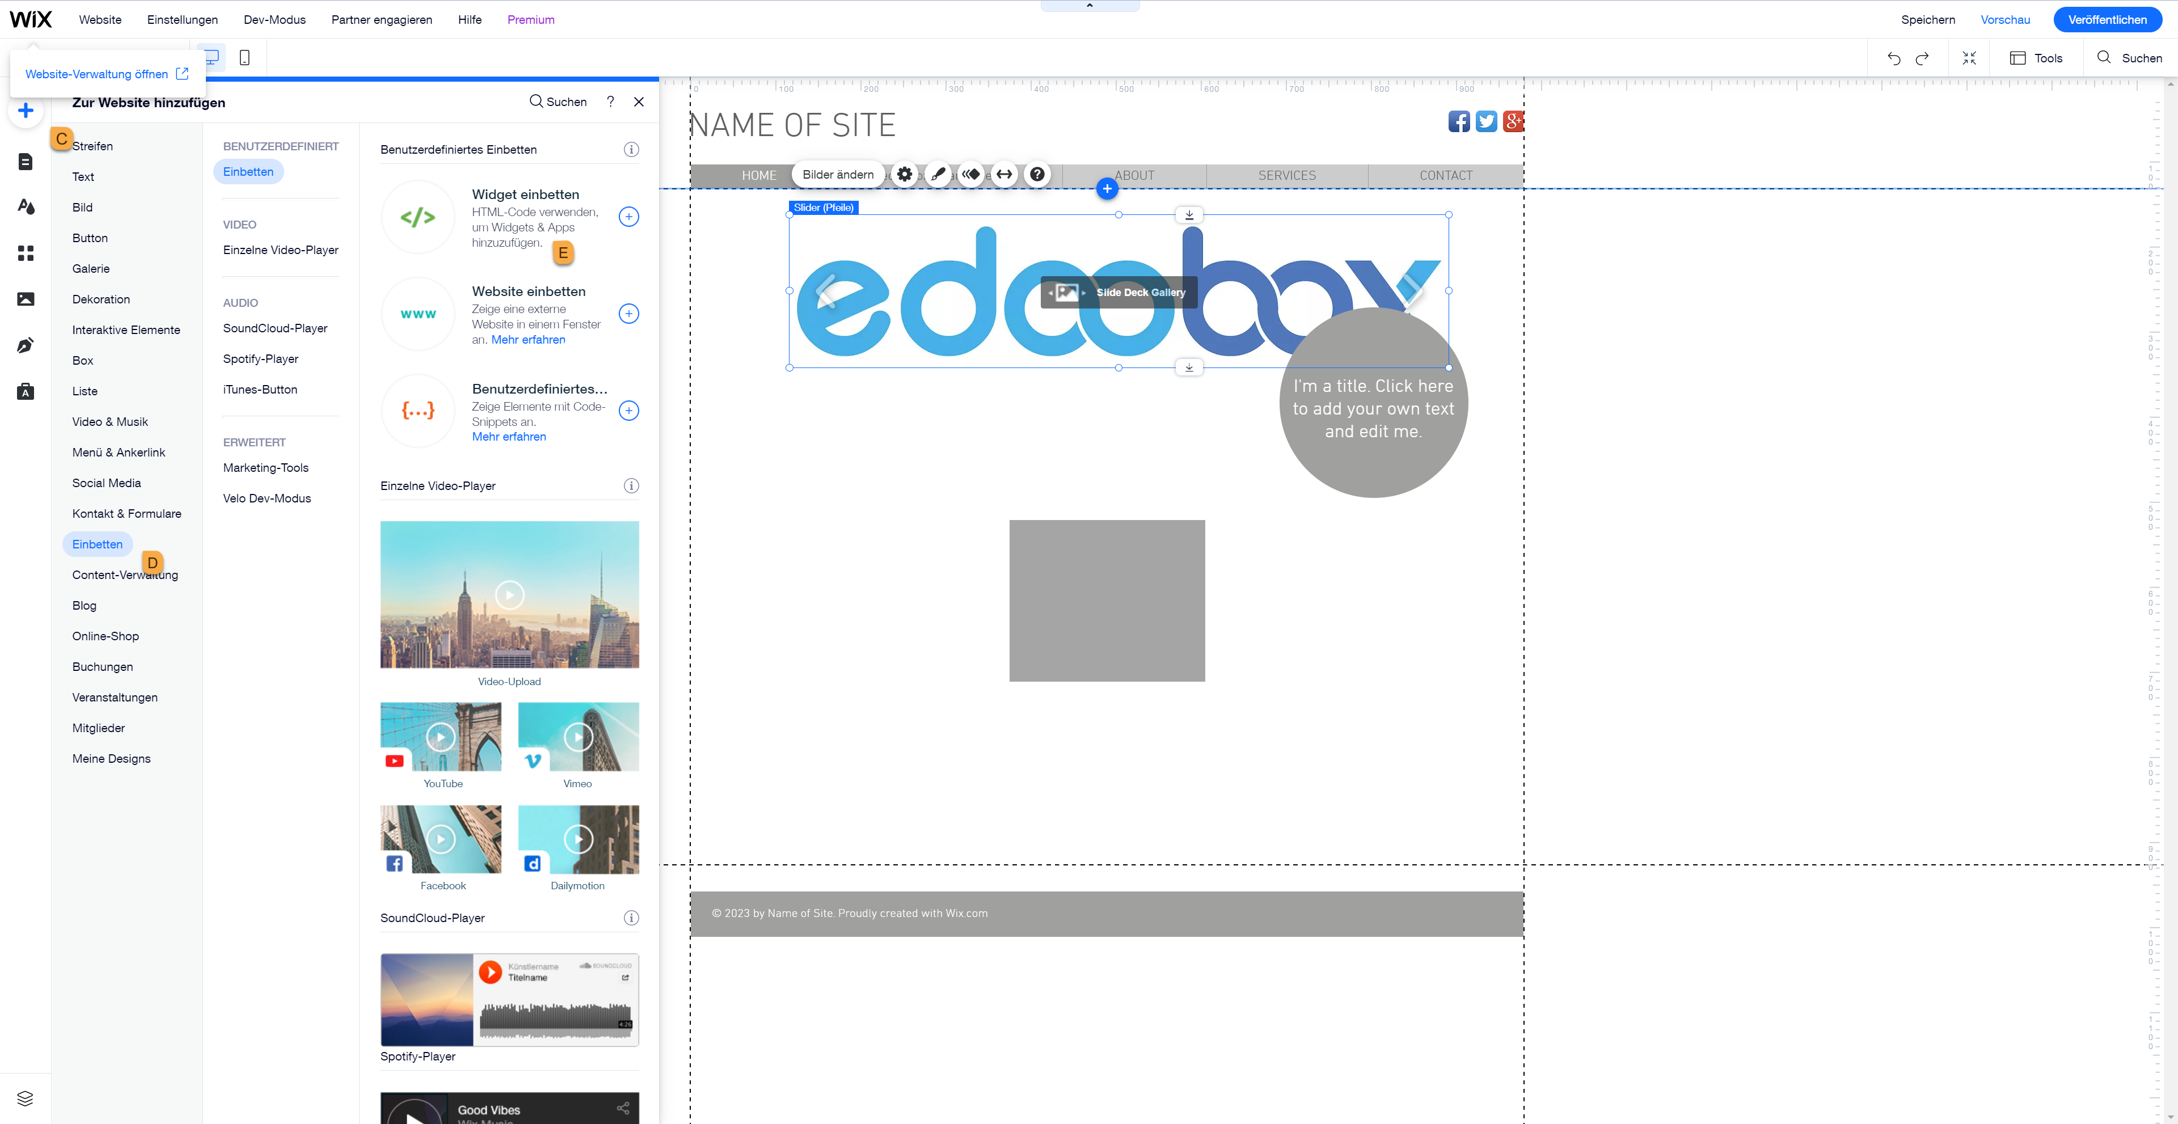
Task: Switch to the mobile editor view
Action: coord(244,57)
